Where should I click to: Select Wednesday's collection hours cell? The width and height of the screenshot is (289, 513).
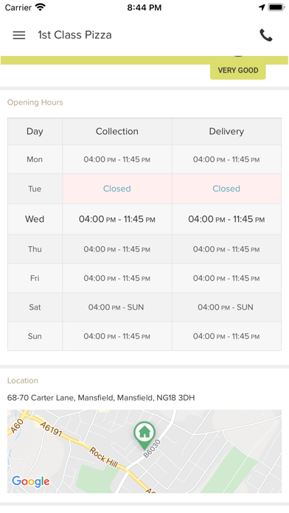117,219
